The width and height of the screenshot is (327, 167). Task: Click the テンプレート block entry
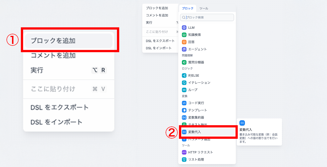click(197, 110)
